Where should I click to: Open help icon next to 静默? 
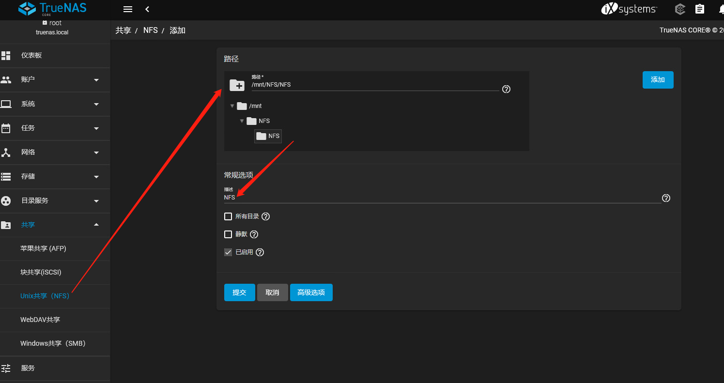[254, 234]
